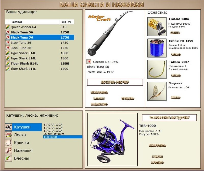Switch to the Наживки category
Viewport: 204px width, 171px height.
23,150
